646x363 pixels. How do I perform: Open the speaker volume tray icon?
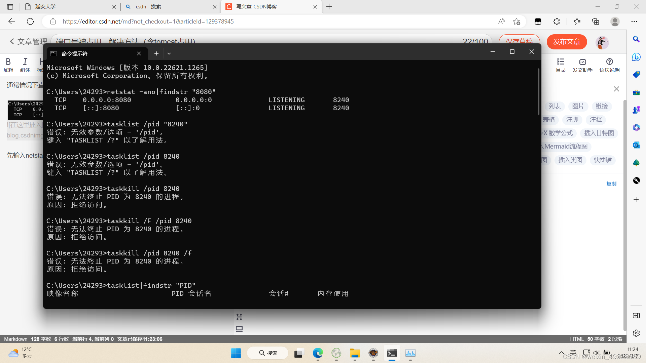[x=596, y=353]
